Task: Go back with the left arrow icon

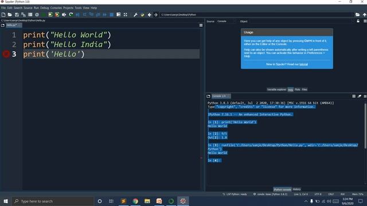Action: (149, 15)
